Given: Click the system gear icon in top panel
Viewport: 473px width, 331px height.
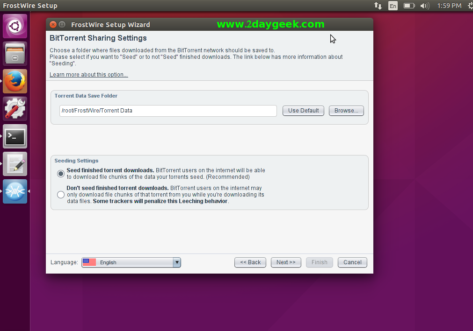Looking at the screenshot, I should [470, 6].
